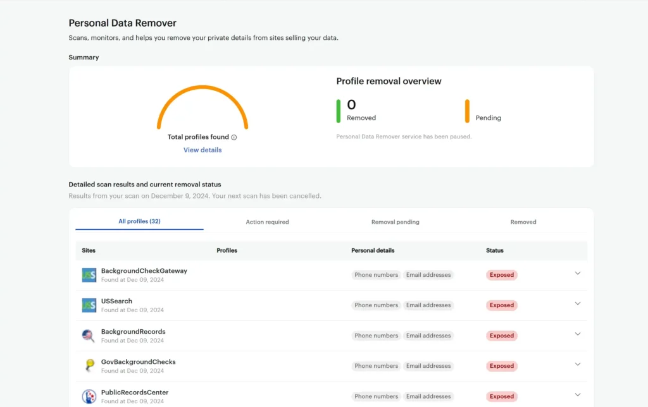Click the PublicRecordsCenter round logo
This screenshot has height=407, width=648.
click(89, 396)
